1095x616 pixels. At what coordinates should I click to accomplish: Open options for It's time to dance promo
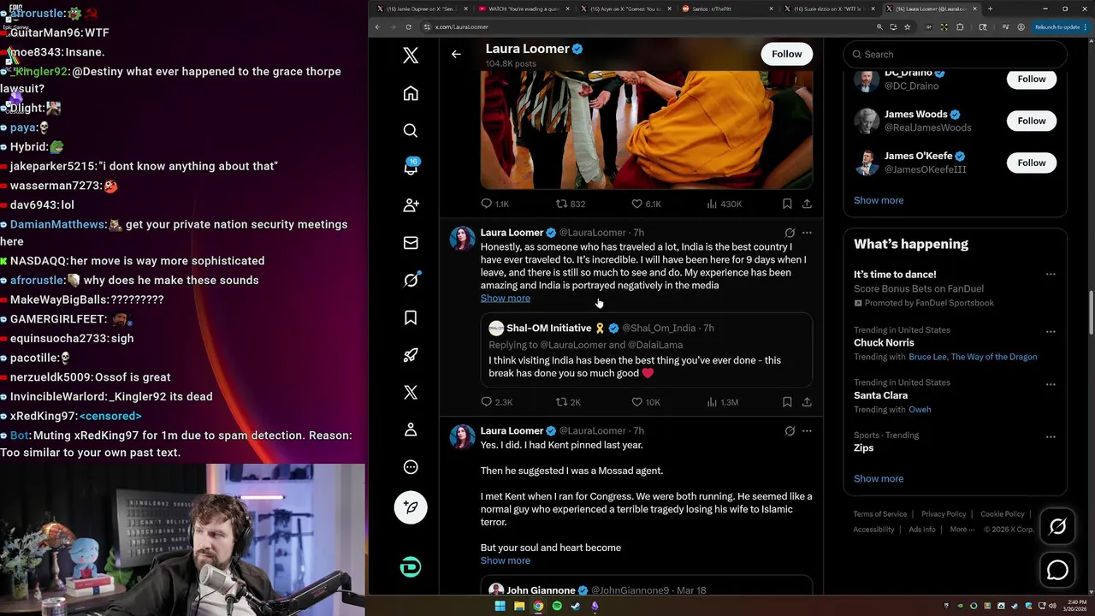[1051, 275]
